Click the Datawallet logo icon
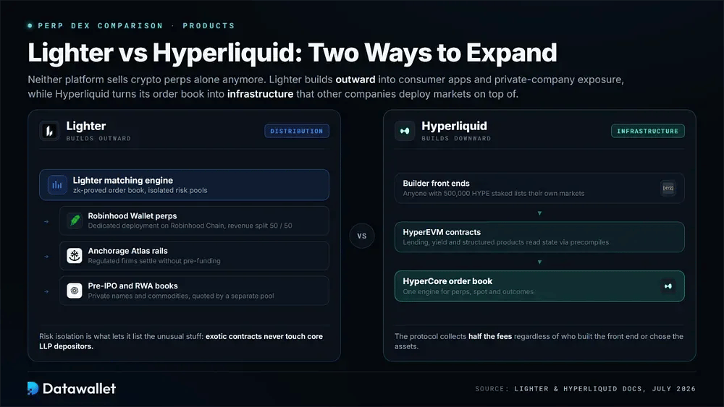The image size is (724, 407). (x=33, y=388)
